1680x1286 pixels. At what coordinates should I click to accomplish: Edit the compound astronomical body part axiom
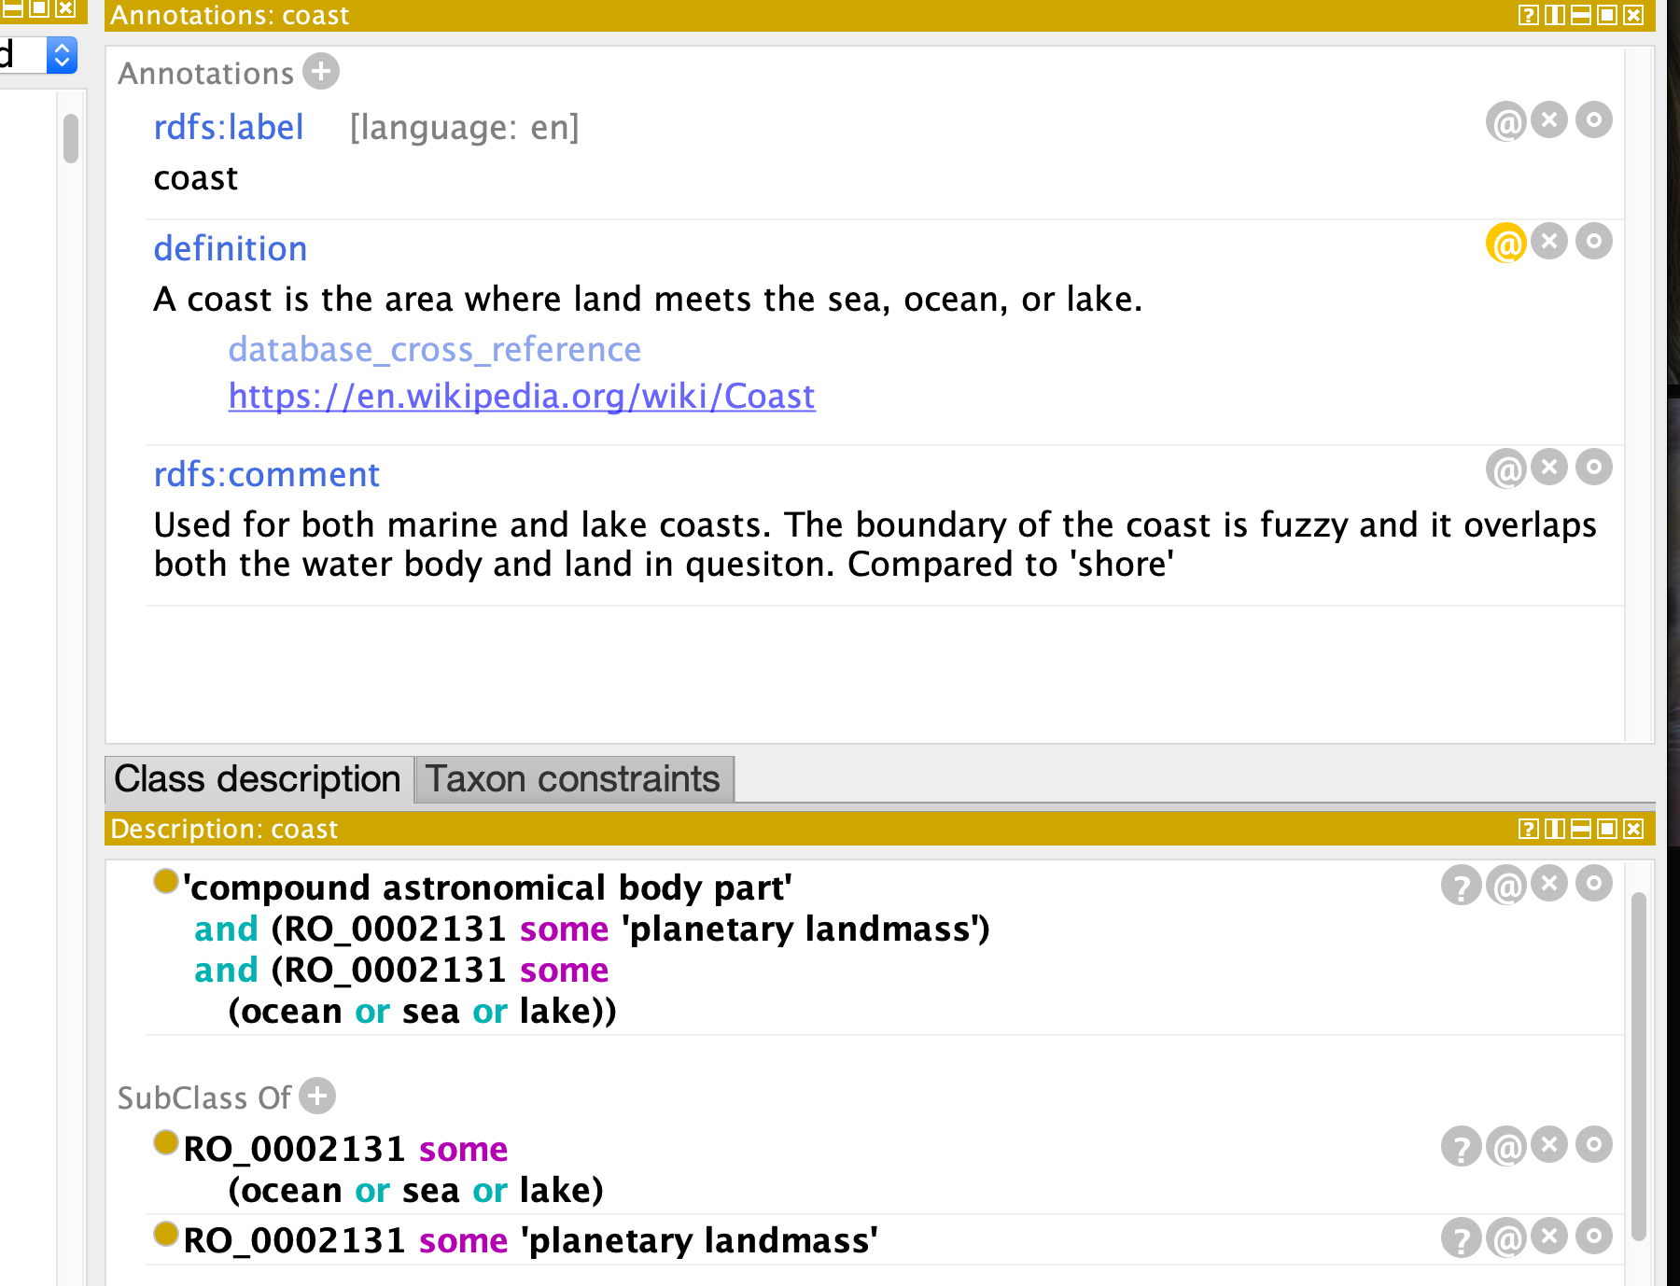click(x=1594, y=883)
